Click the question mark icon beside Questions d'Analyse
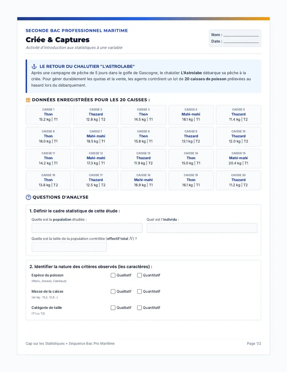287x372 pixels. pyautogui.click(x=28, y=197)
